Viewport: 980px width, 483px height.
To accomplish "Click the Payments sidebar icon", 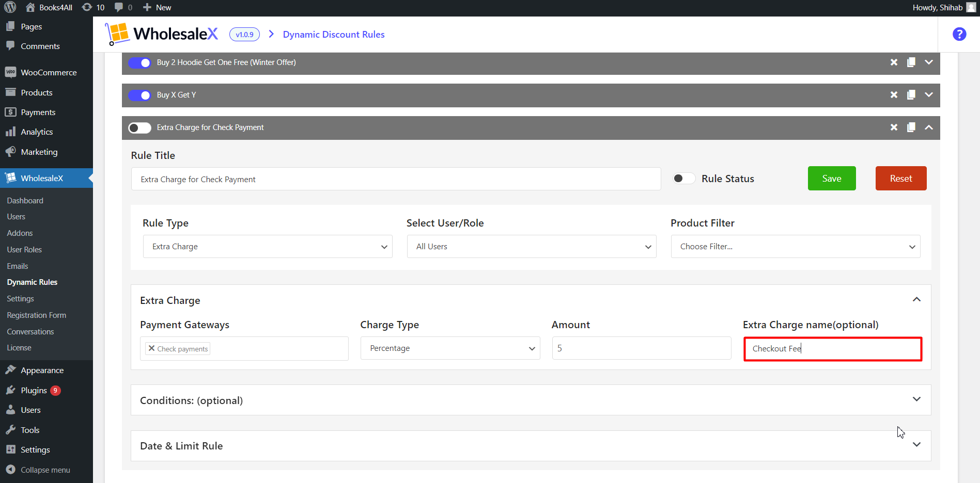I will pos(10,112).
